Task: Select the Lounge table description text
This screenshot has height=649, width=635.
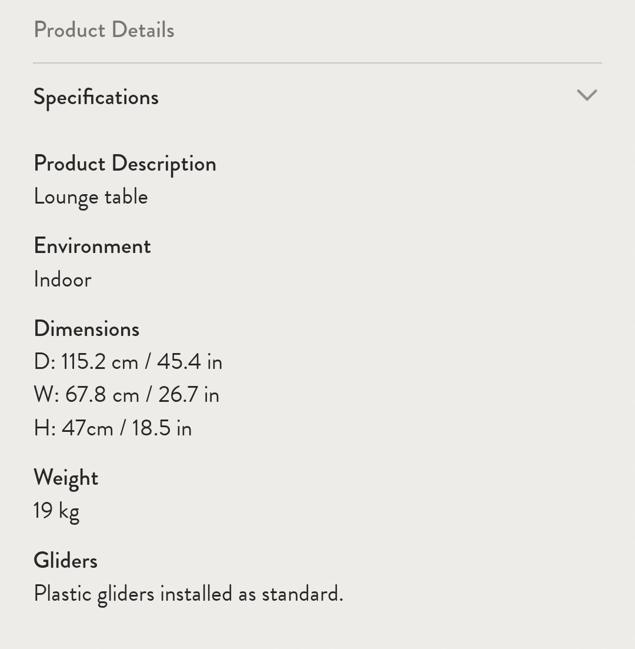Action: 91,197
